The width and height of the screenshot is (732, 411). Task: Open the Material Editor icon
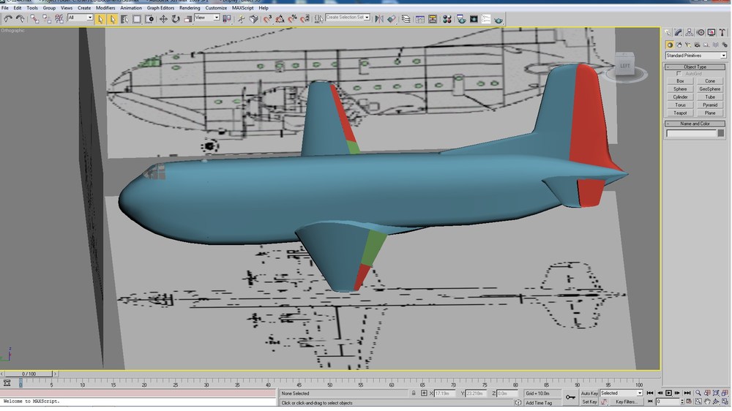(447, 19)
